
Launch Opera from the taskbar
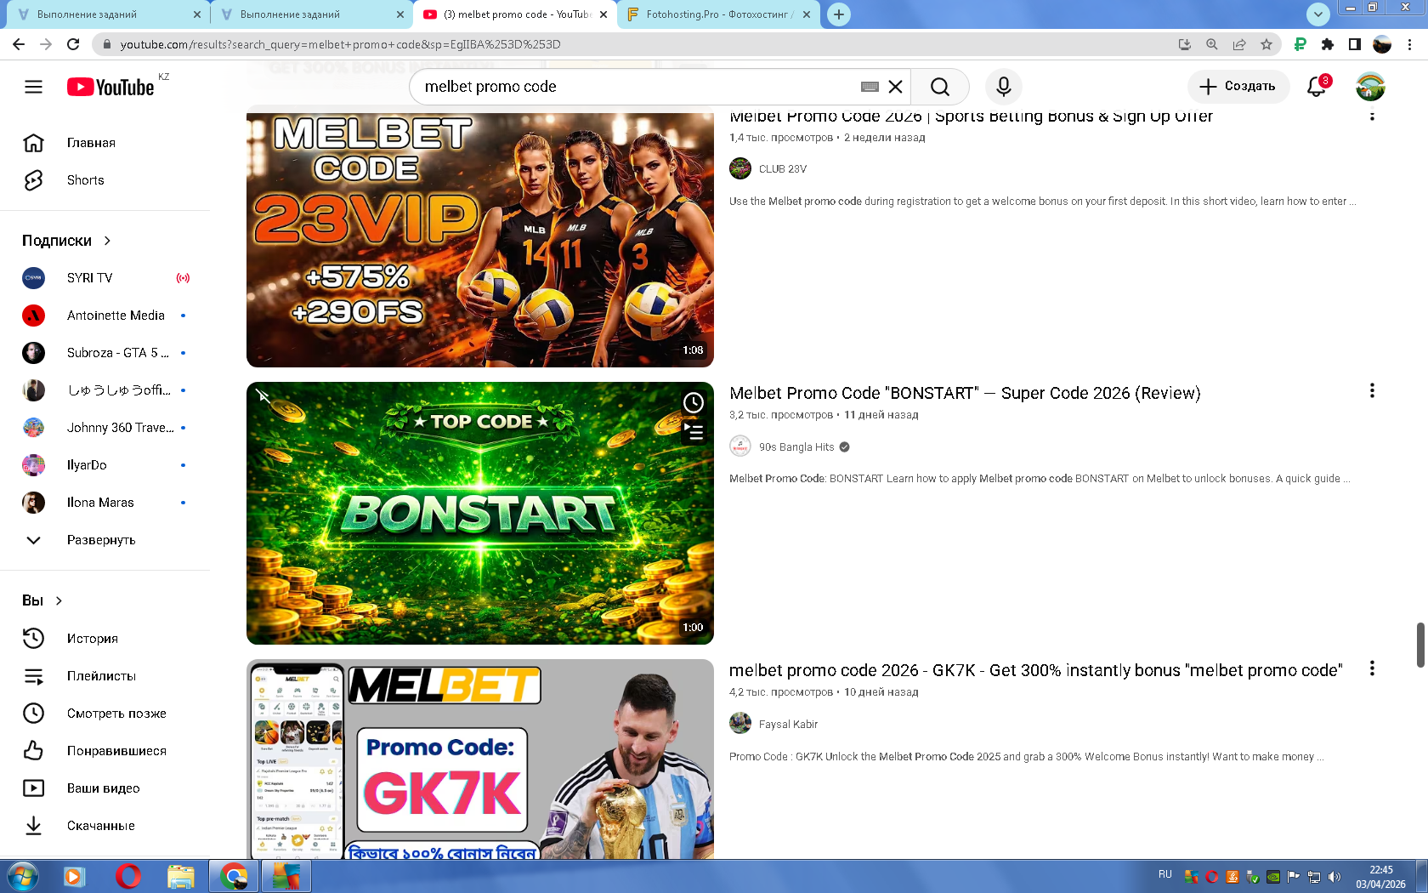127,876
